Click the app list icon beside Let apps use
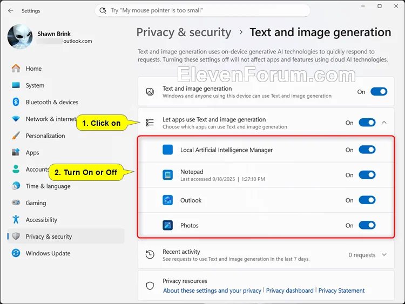Screen dimensions: 405x304 [x=150, y=123]
